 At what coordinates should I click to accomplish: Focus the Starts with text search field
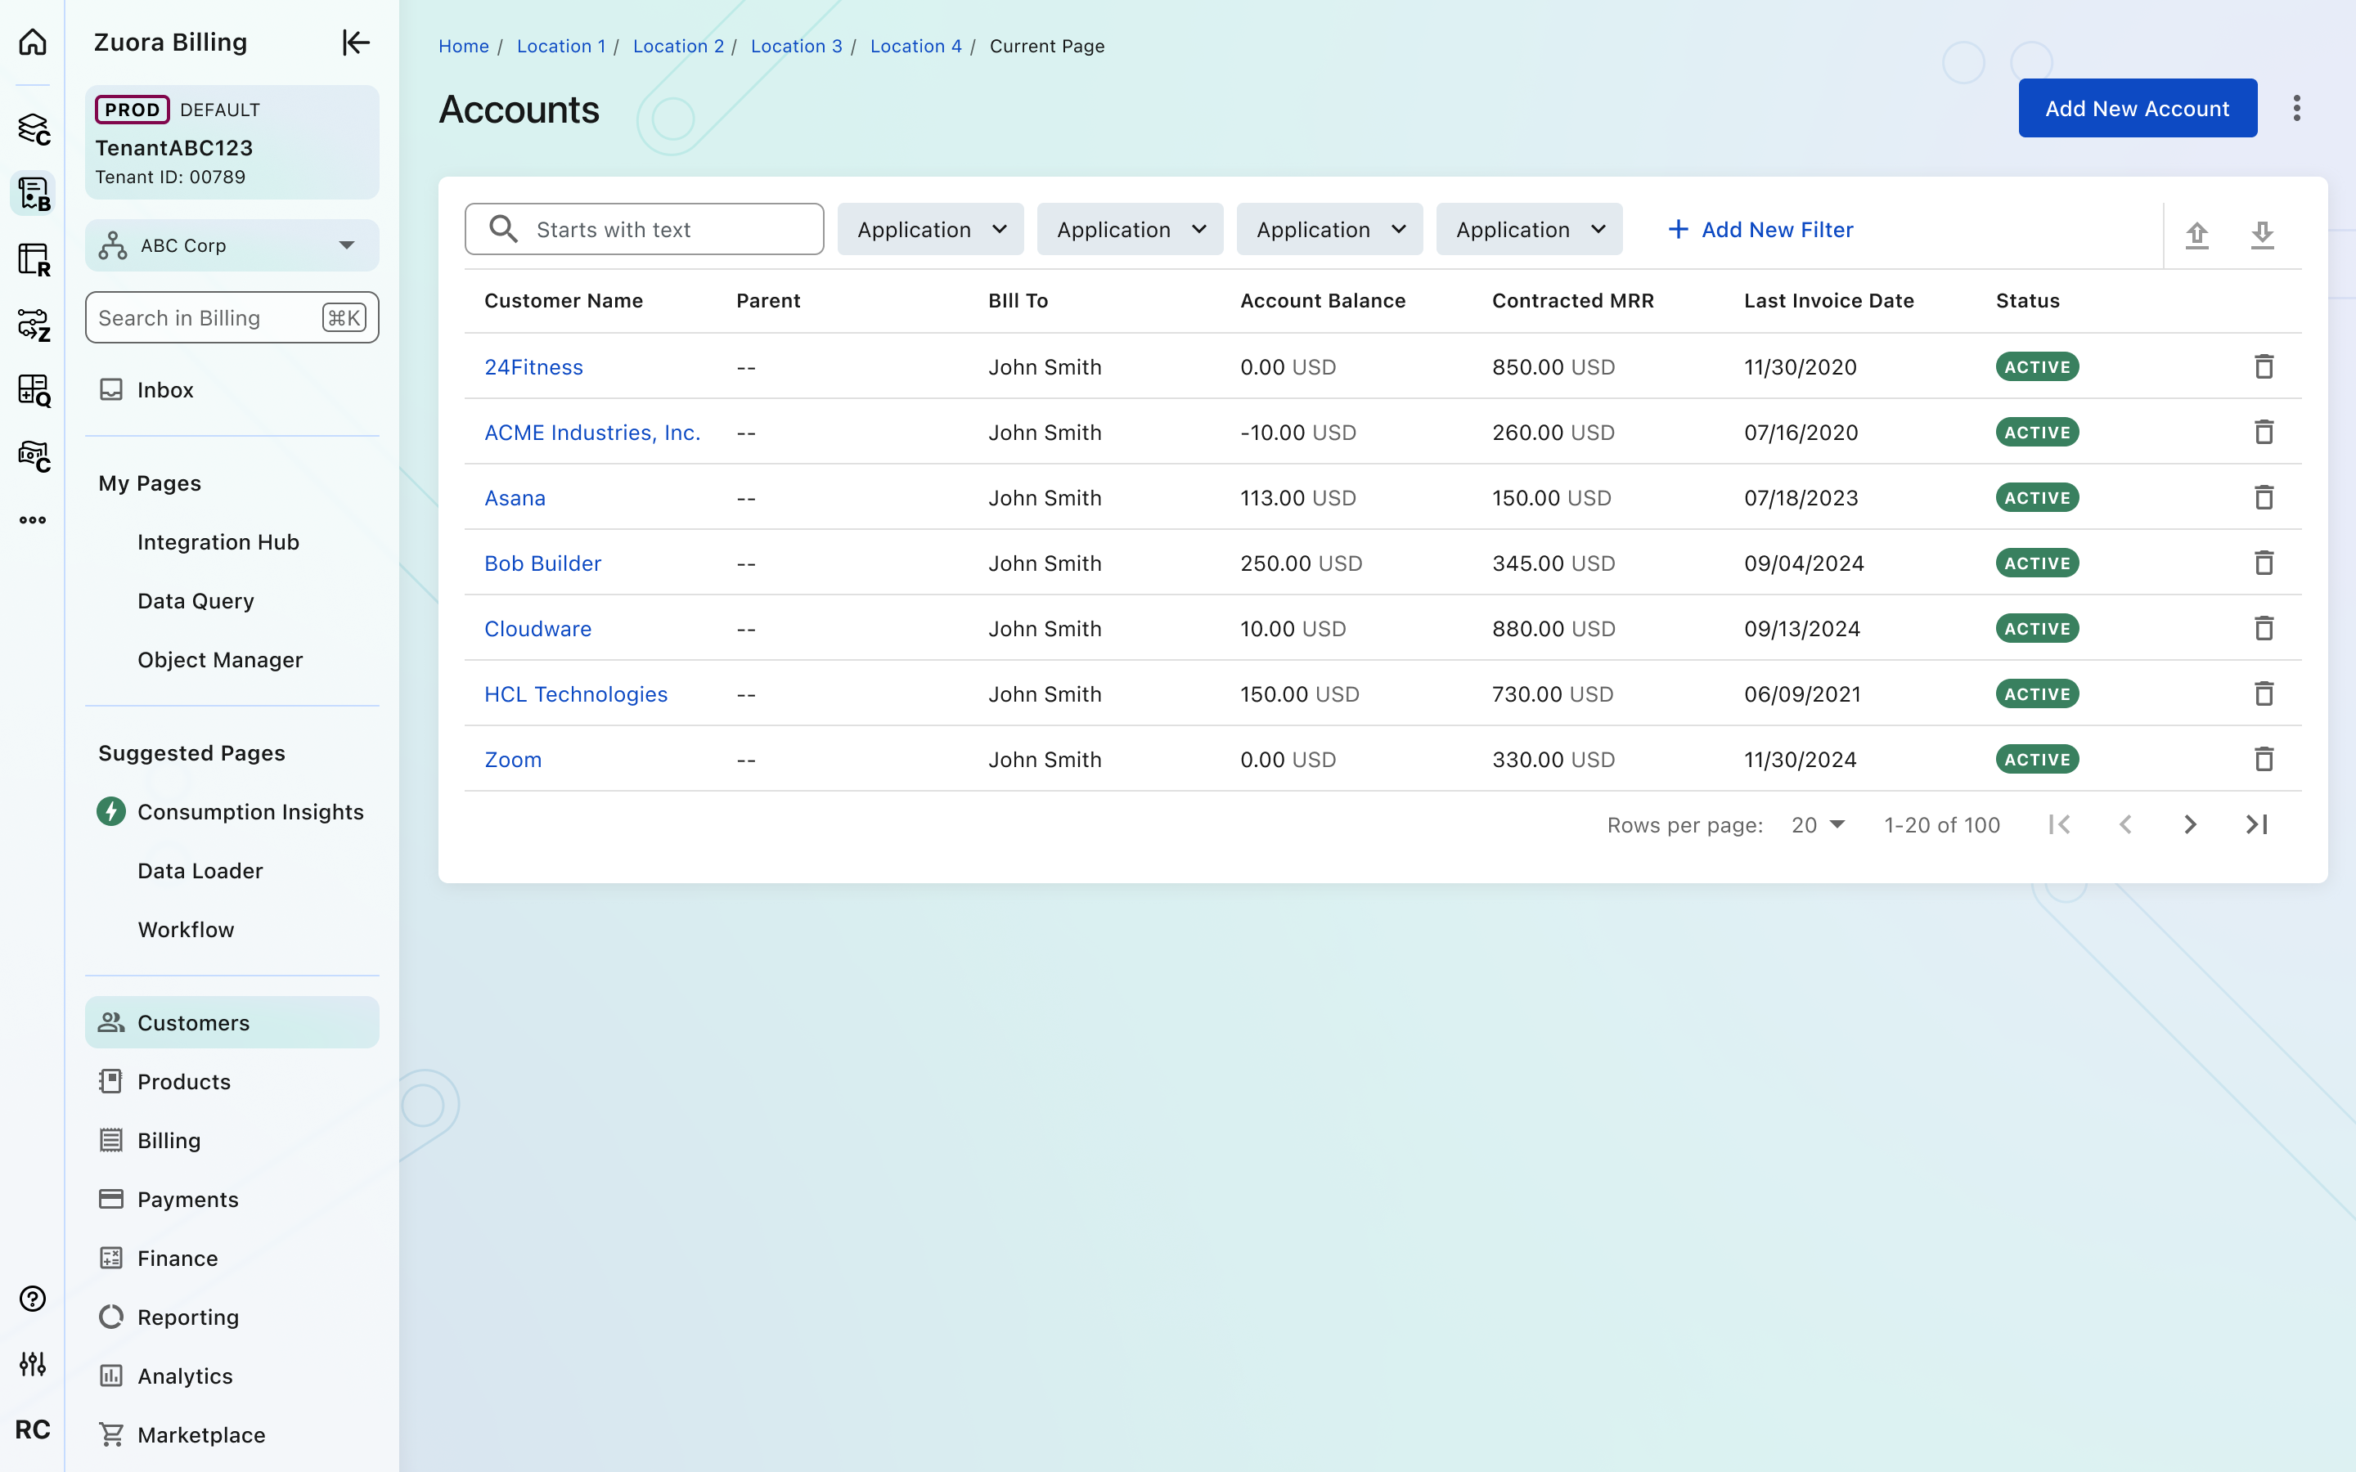pyautogui.click(x=672, y=230)
